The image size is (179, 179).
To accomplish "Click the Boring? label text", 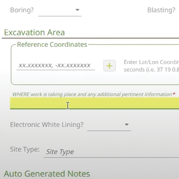I will pos(22,10).
